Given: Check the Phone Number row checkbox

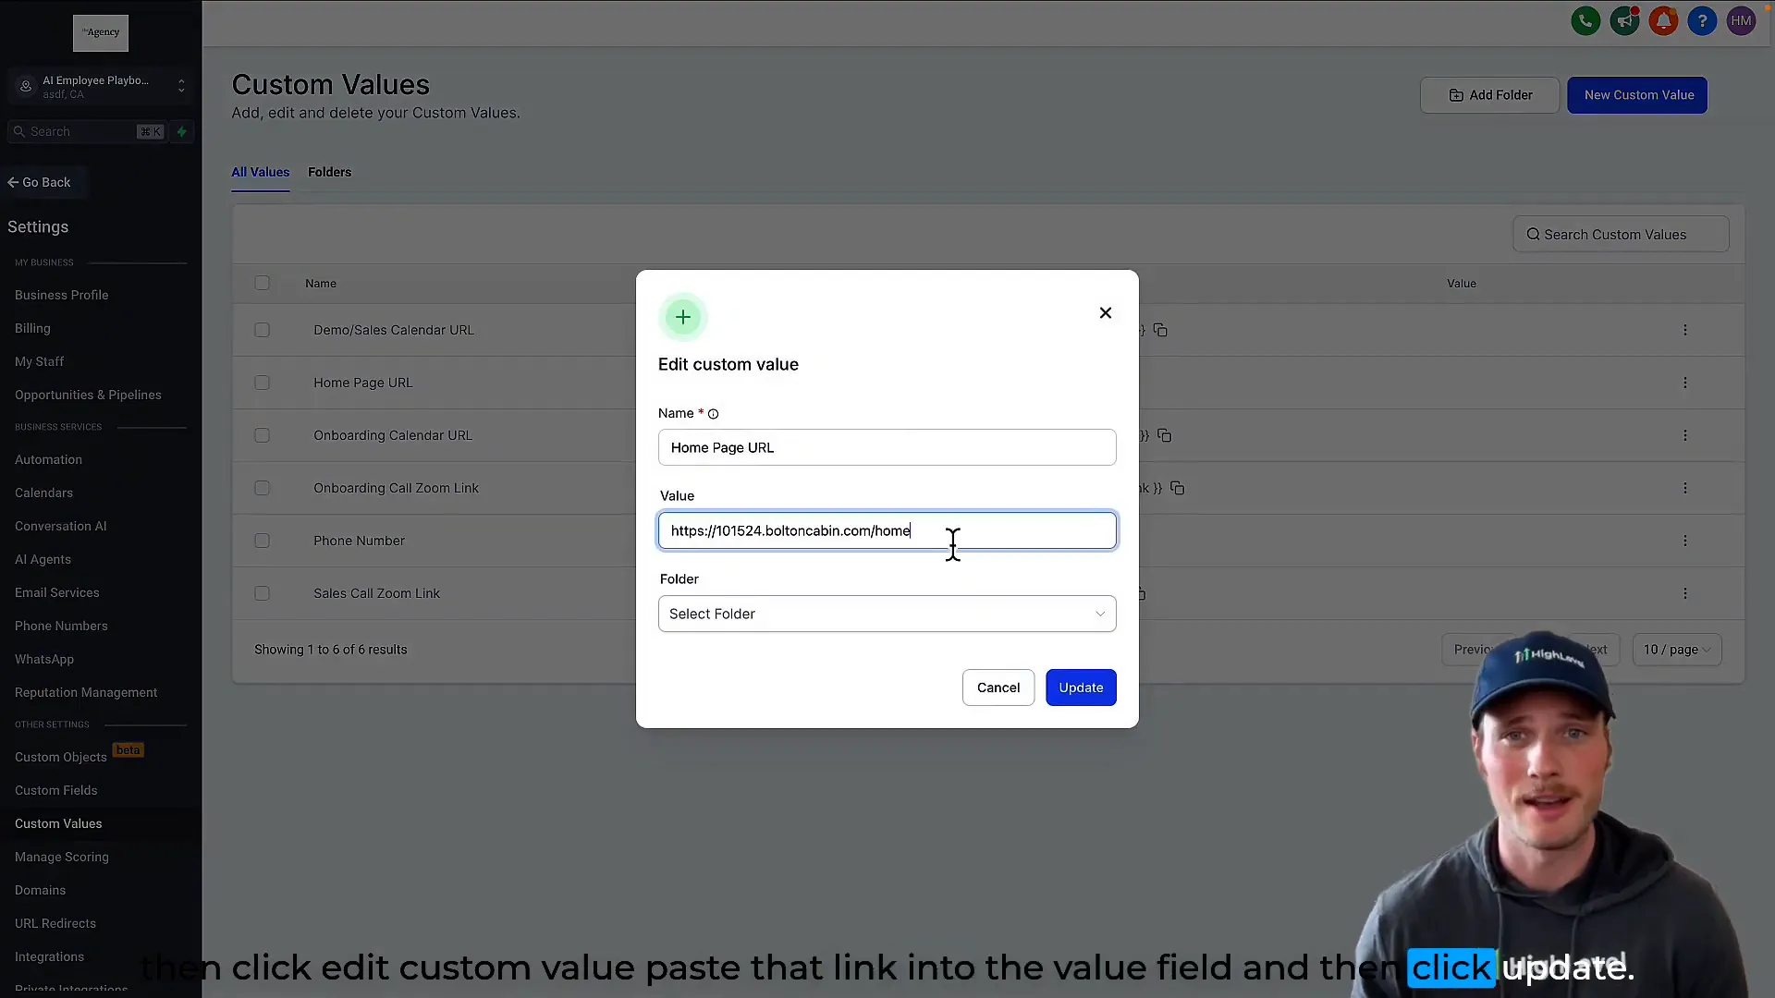Looking at the screenshot, I should [x=262, y=541].
